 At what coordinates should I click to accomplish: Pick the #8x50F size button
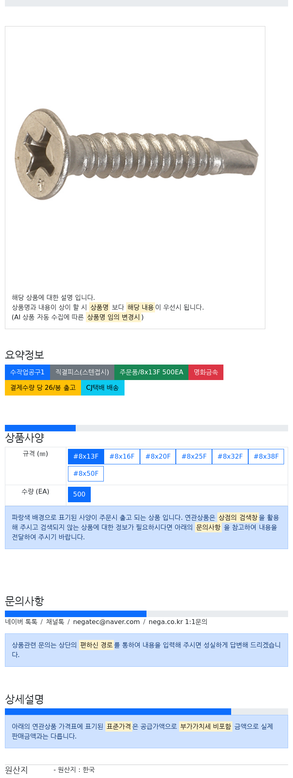coord(86,474)
